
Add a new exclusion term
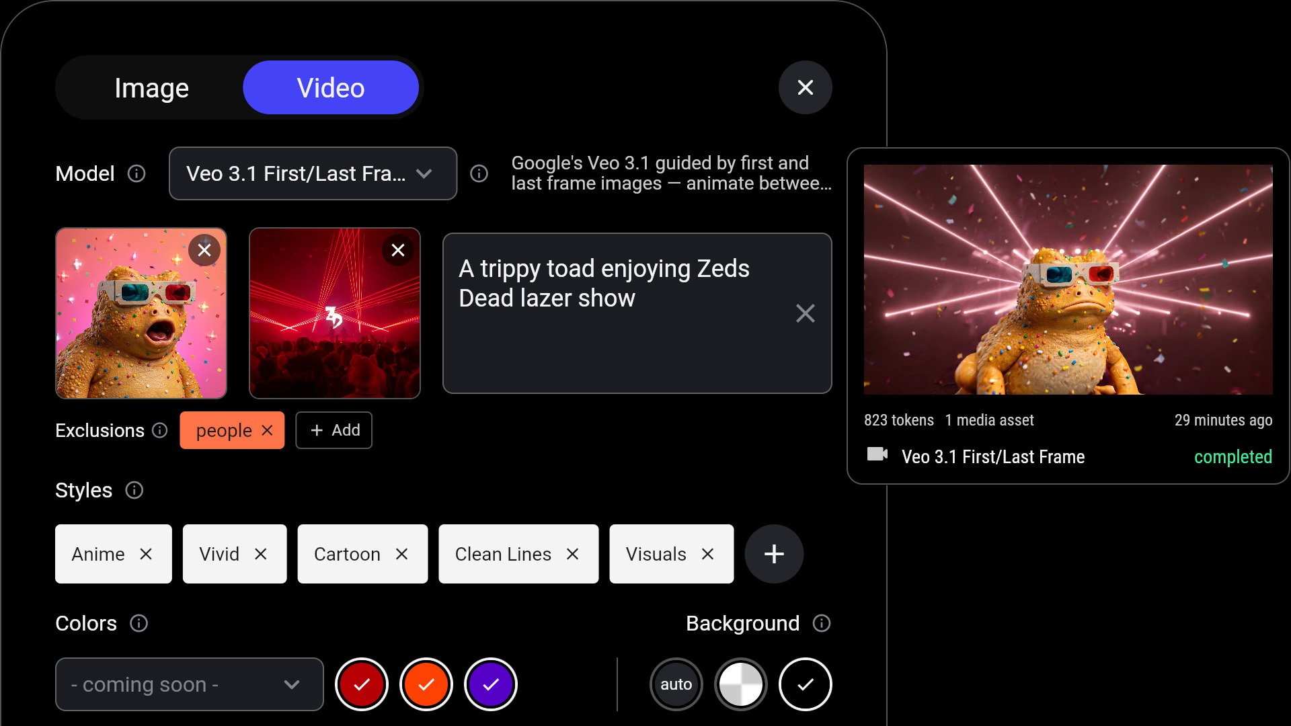click(334, 430)
